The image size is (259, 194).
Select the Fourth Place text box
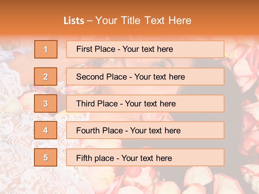point(145,130)
